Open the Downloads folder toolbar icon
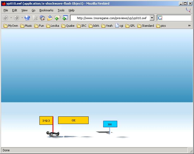The image size is (194, 154). (50, 18)
